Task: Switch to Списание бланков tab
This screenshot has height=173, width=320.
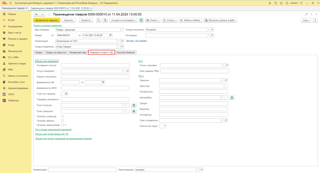Action: (126, 52)
